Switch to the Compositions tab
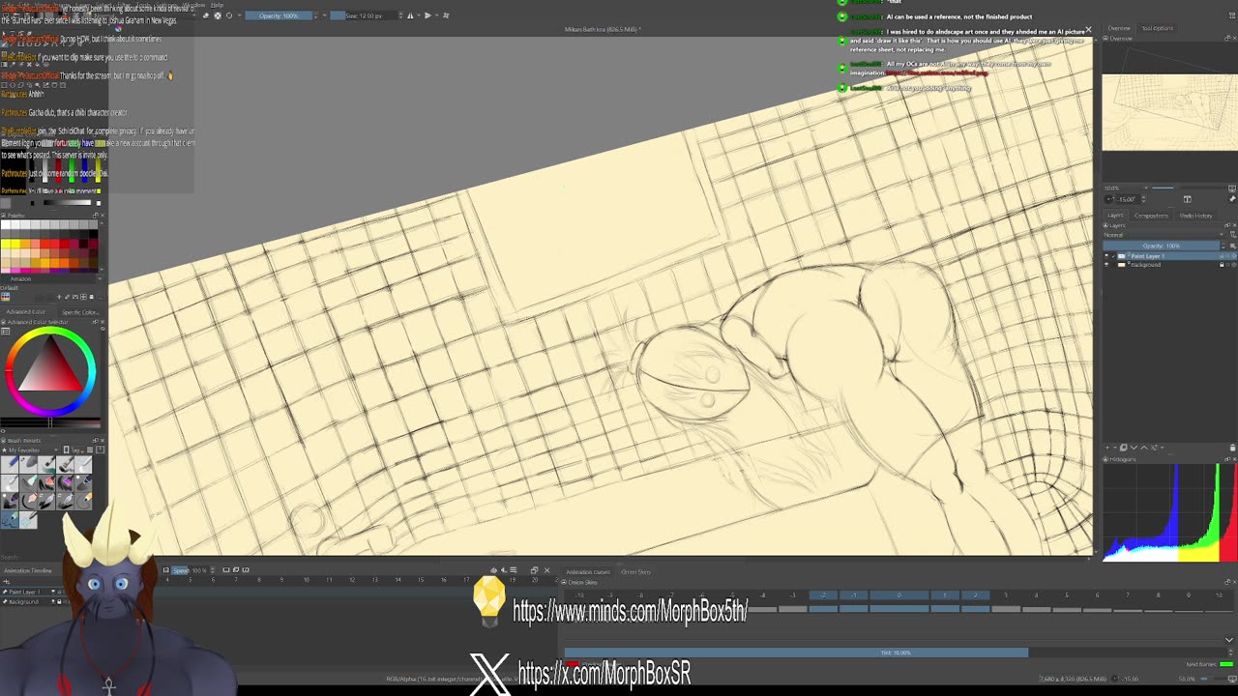The width and height of the screenshot is (1238, 696). coord(1151,216)
